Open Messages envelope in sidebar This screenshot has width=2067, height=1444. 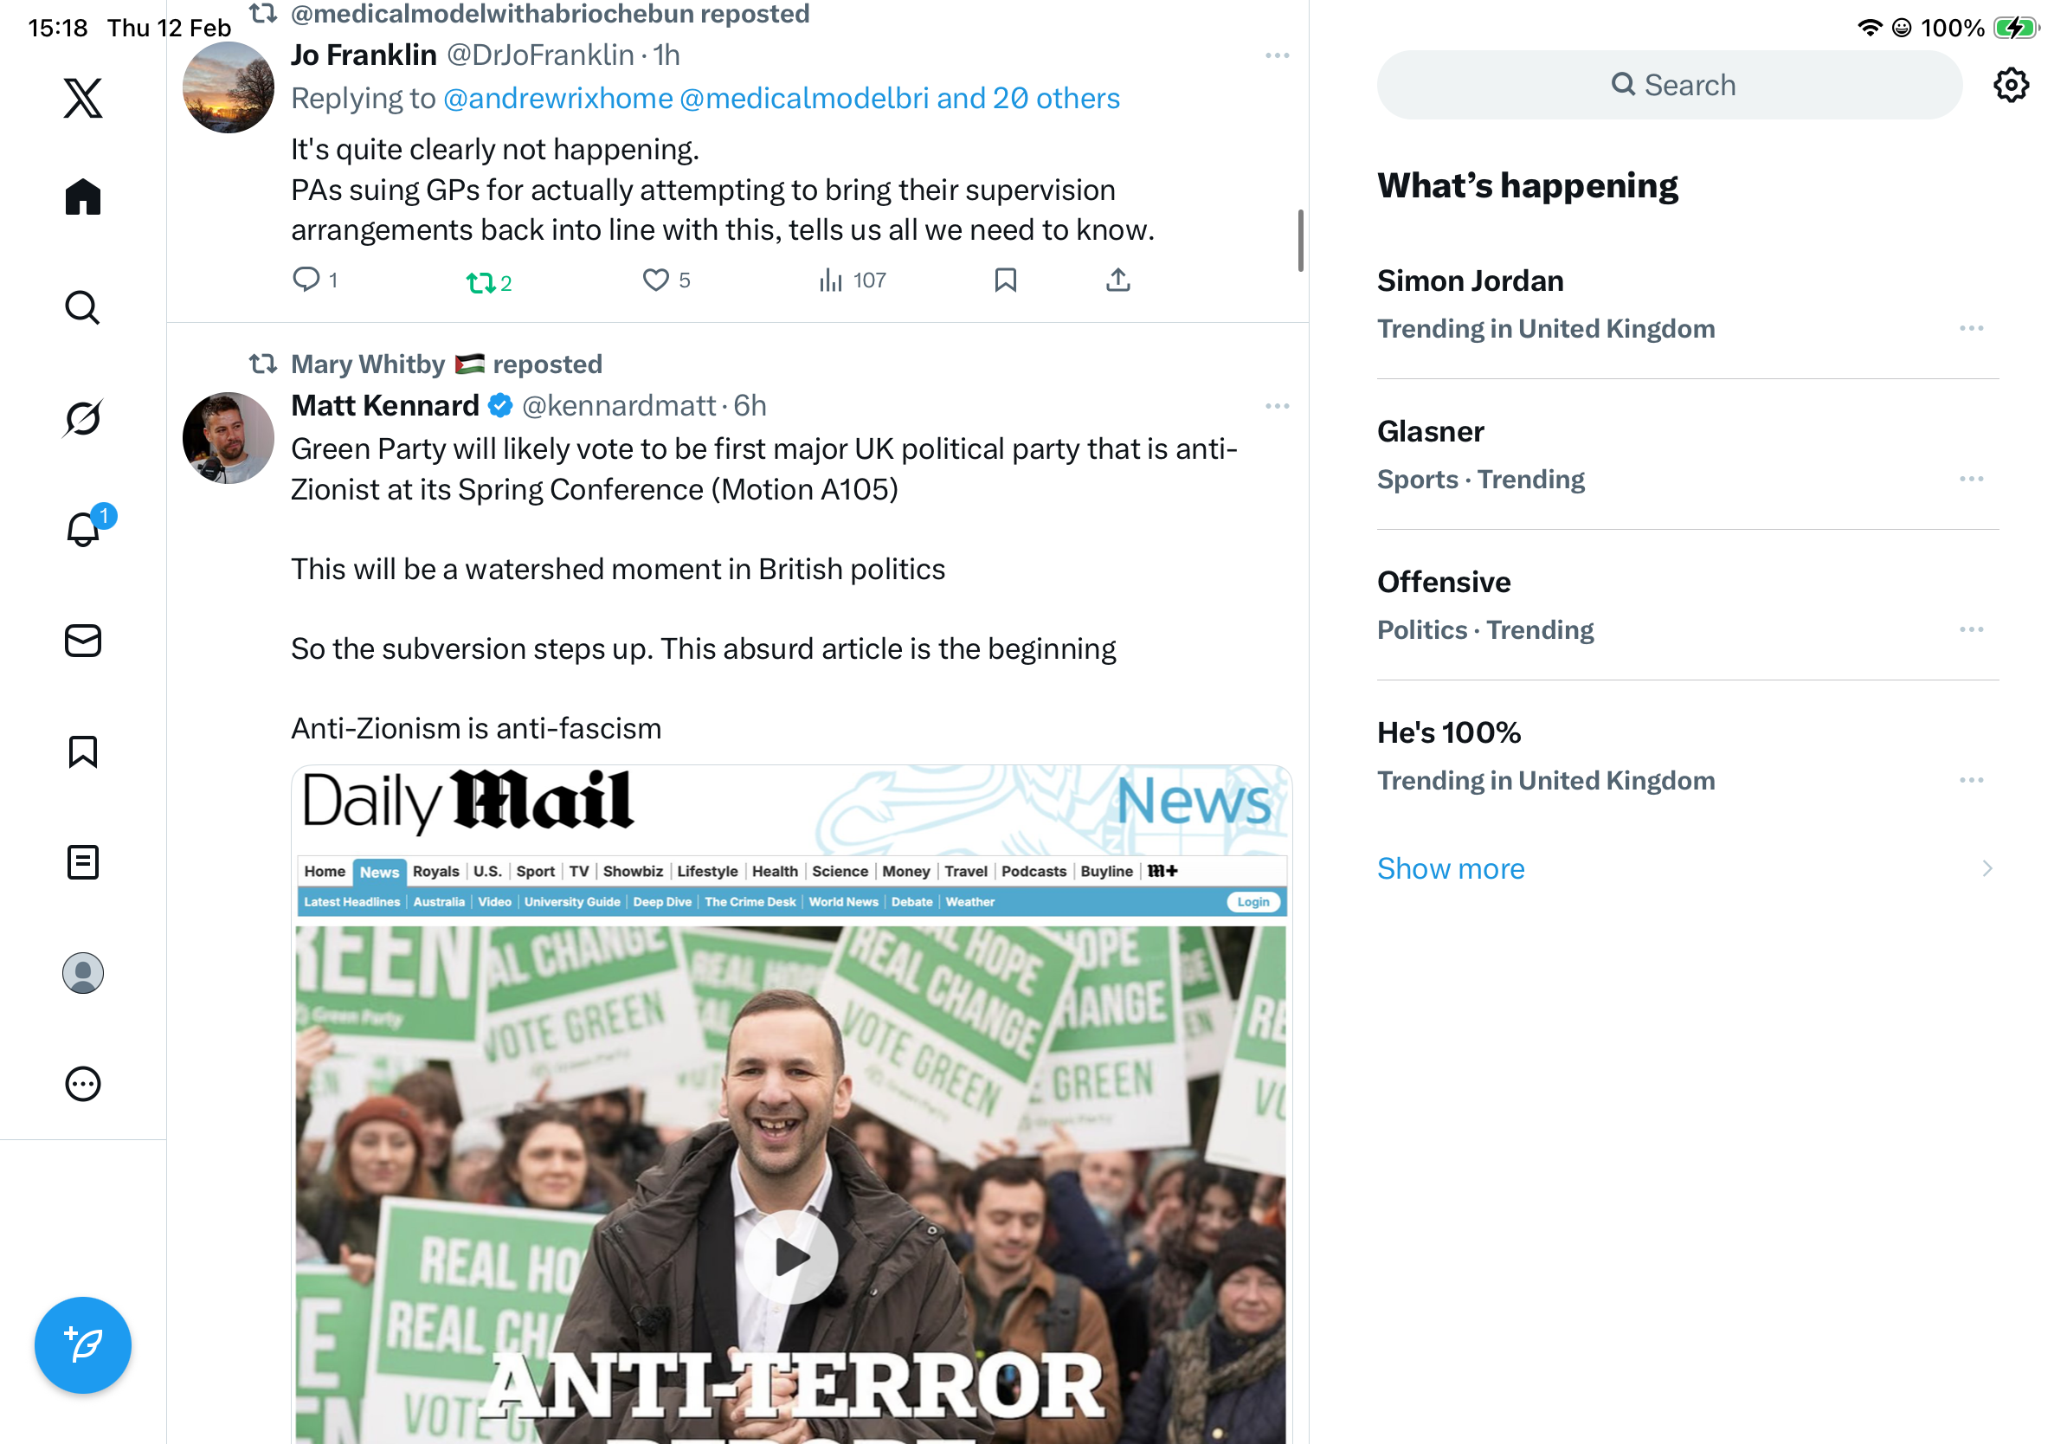click(83, 641)
